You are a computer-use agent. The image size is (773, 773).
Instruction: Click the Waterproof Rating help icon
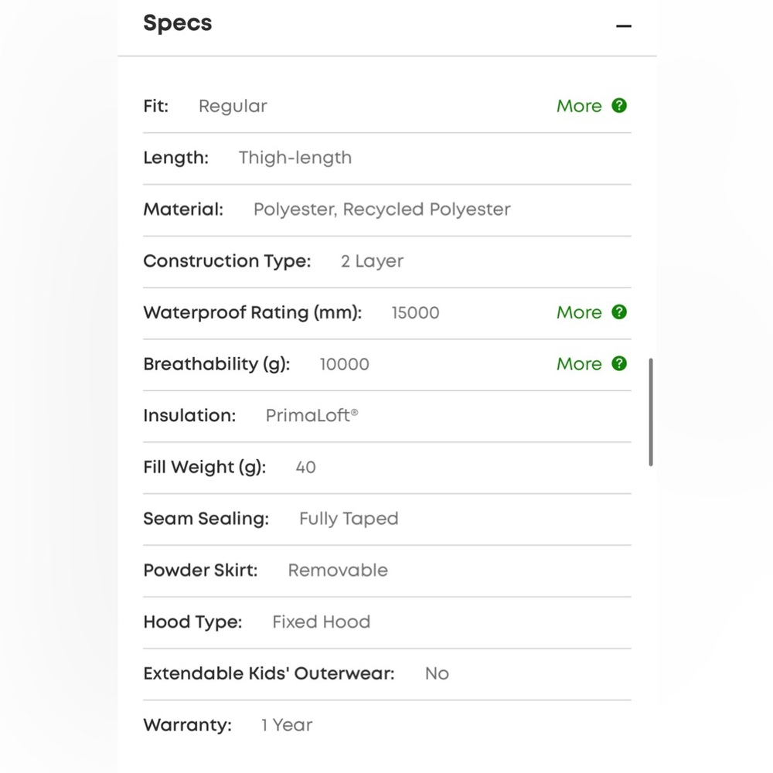[x=619, y=312]
